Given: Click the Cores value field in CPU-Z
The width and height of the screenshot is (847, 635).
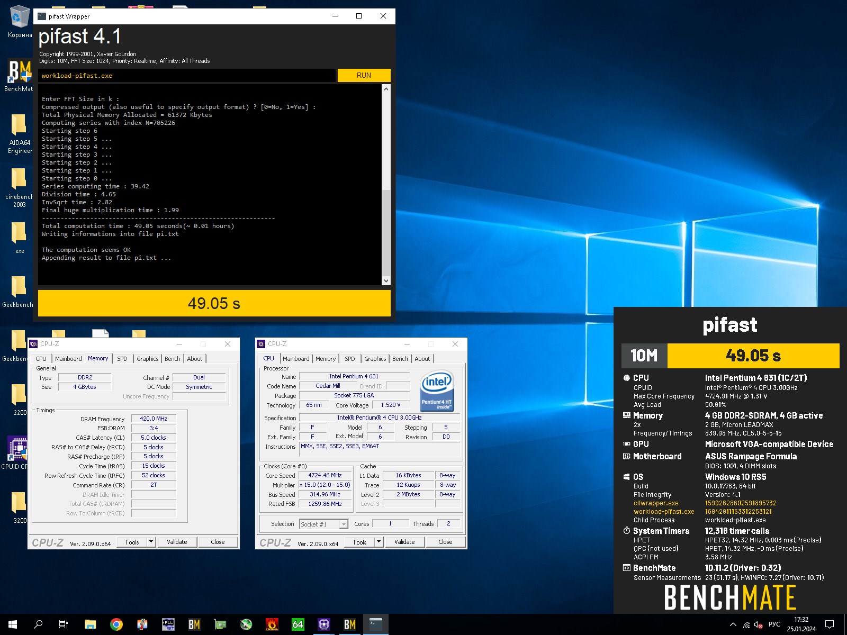Looking at the screenshot, I should (390, 523).
